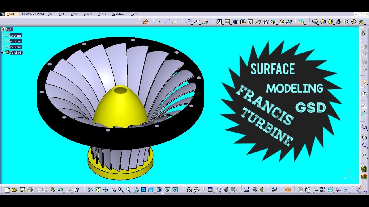Click the What's This help icon
369x207 pixels.
pos(76,190)
